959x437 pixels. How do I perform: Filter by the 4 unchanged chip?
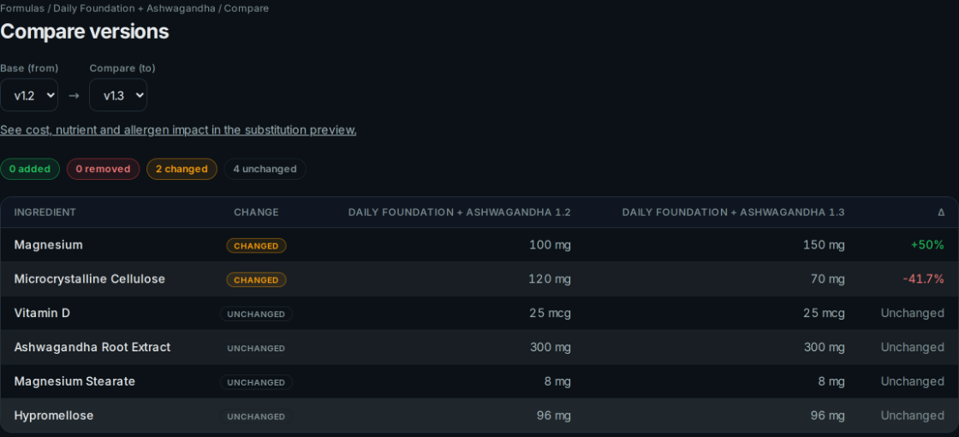click(x=265, y=169)
